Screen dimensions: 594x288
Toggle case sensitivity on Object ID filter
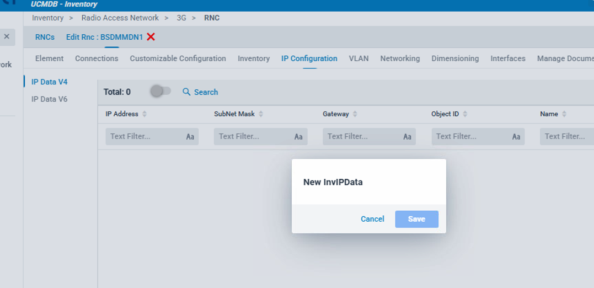pyautogui.click(x=516, y=137)
